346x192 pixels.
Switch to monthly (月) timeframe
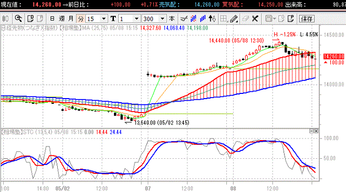(71, 19)
